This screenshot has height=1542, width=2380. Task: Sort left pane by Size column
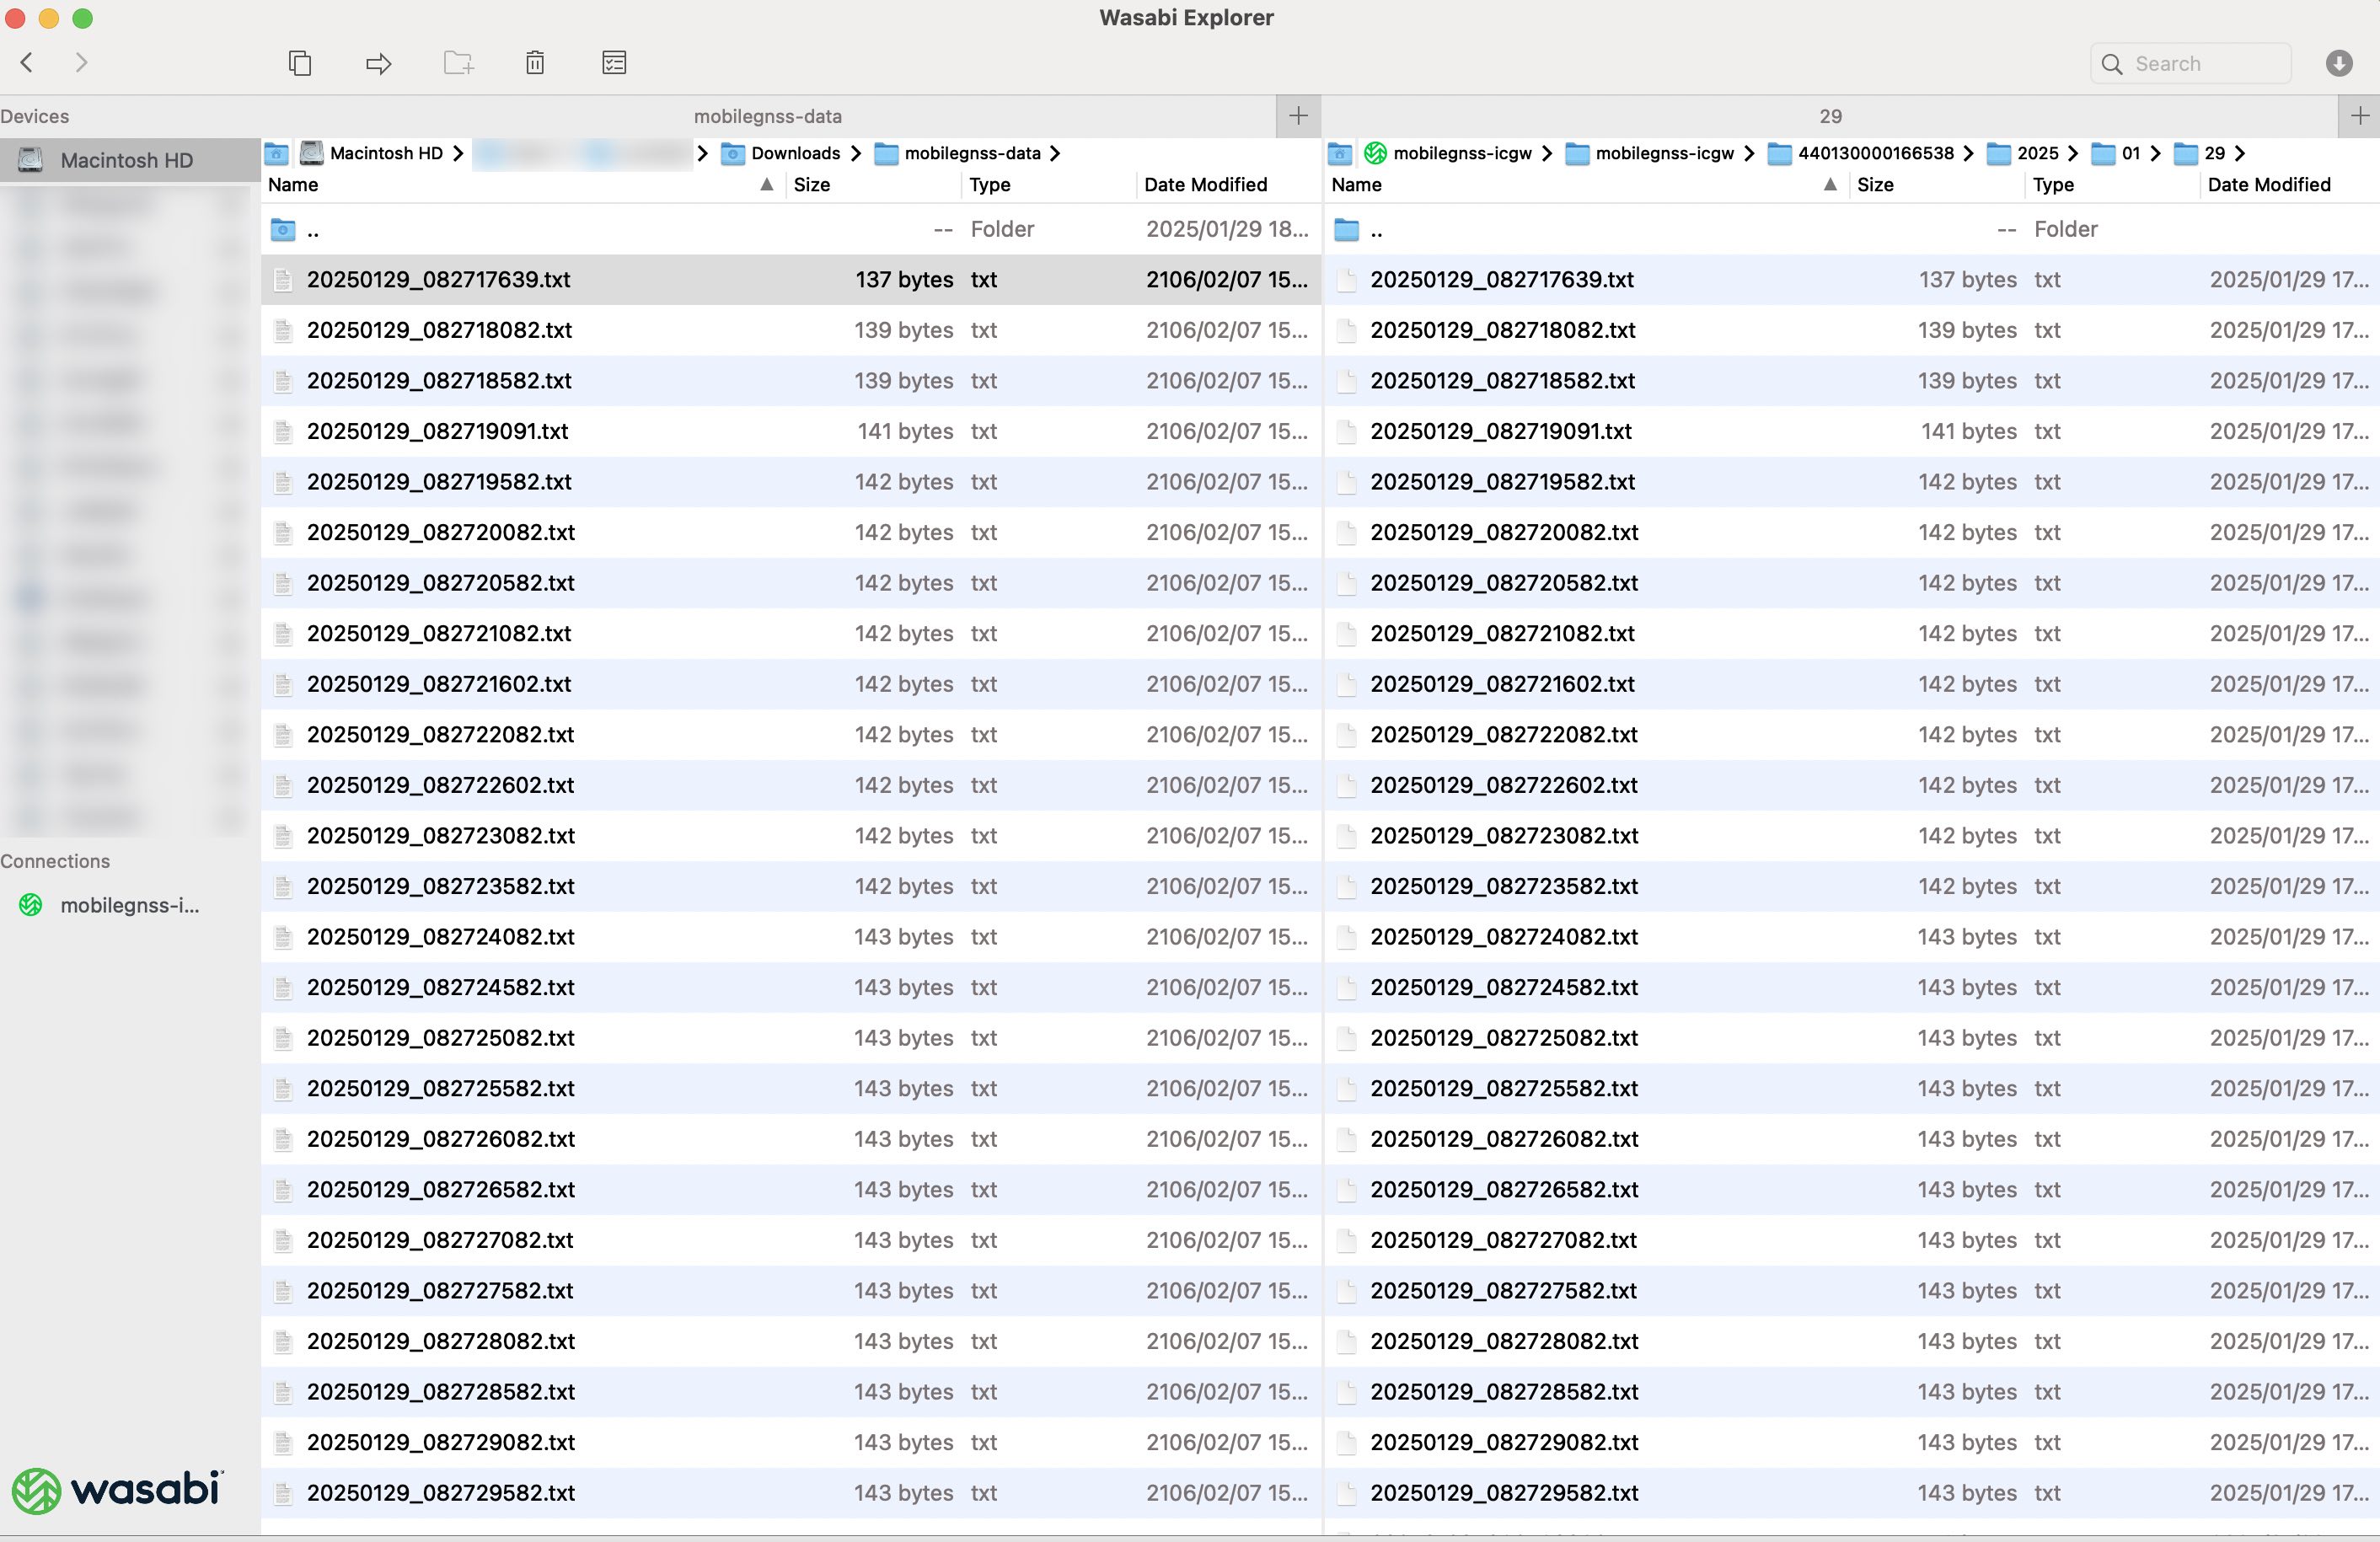click(872, 185)
